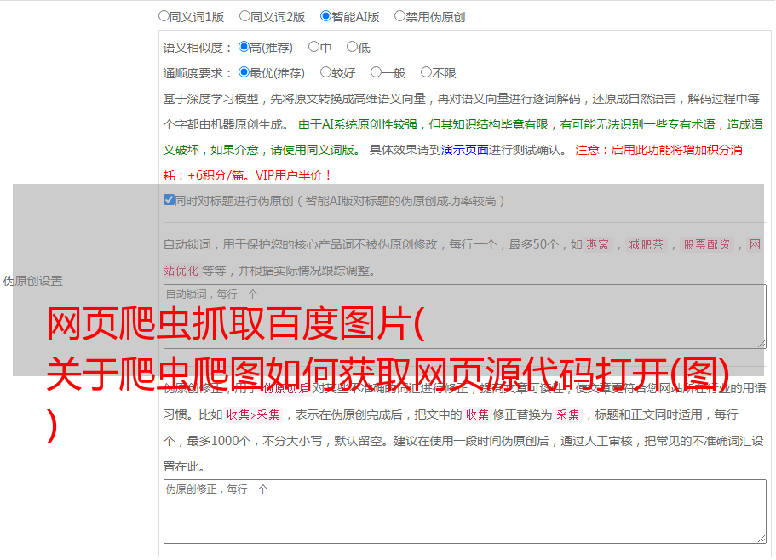Click the resize grip of 自动锁词 box
The image size is (776, 560).
coord(762,344)
